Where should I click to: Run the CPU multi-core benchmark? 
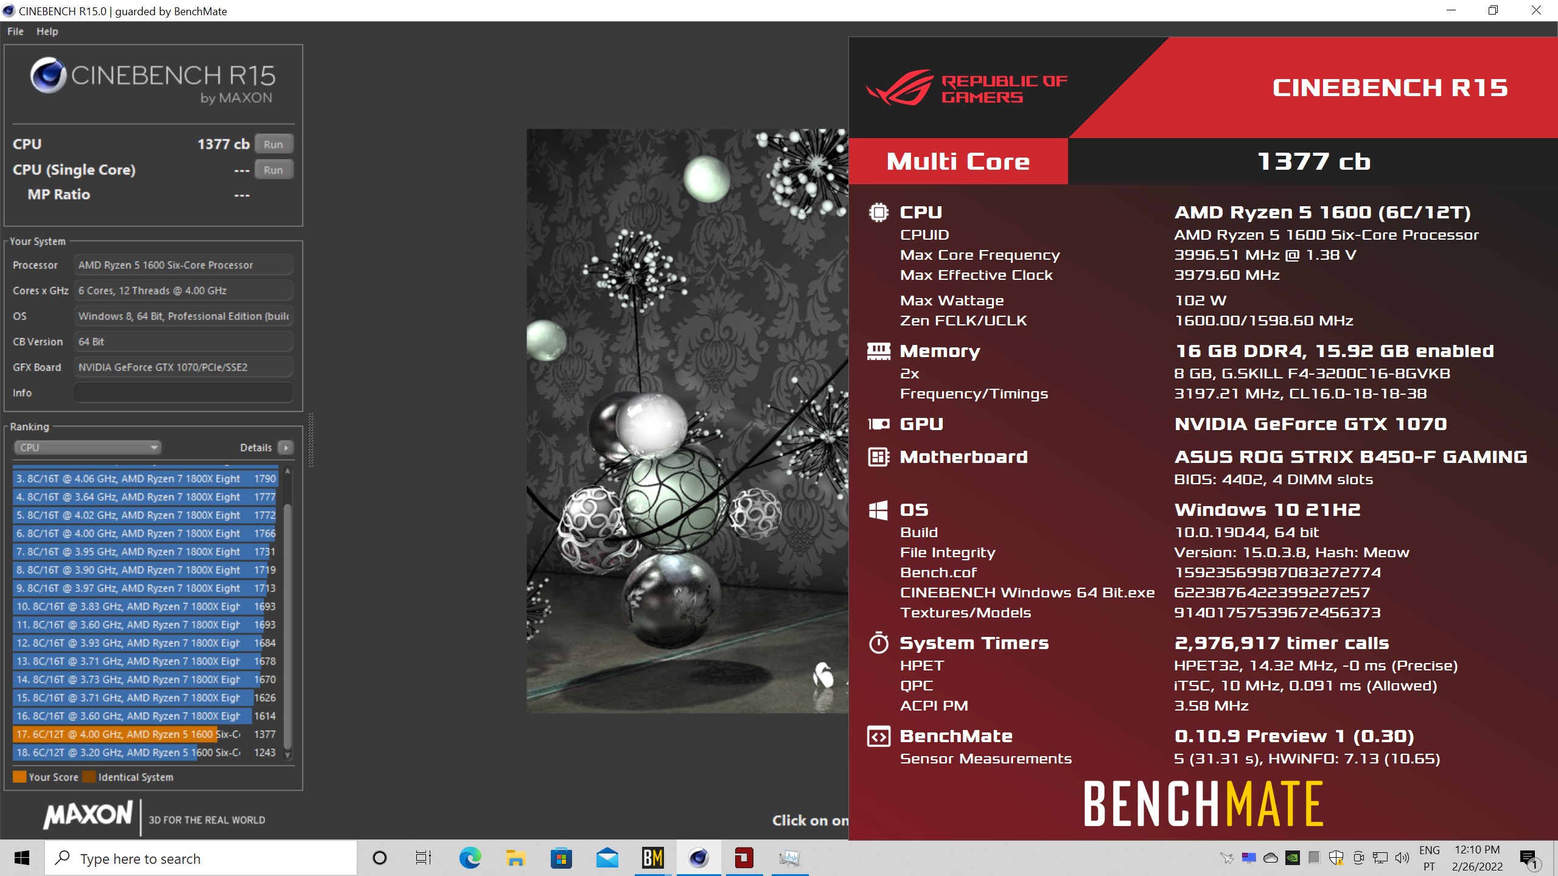[x=273, y=144]
